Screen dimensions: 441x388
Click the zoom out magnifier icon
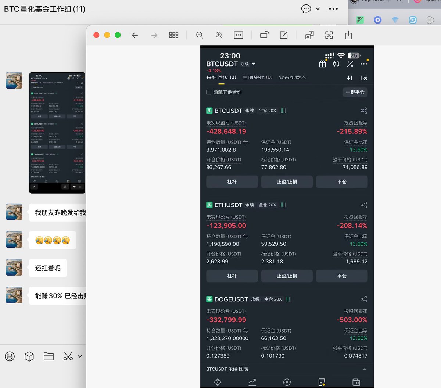coord(200,35)
